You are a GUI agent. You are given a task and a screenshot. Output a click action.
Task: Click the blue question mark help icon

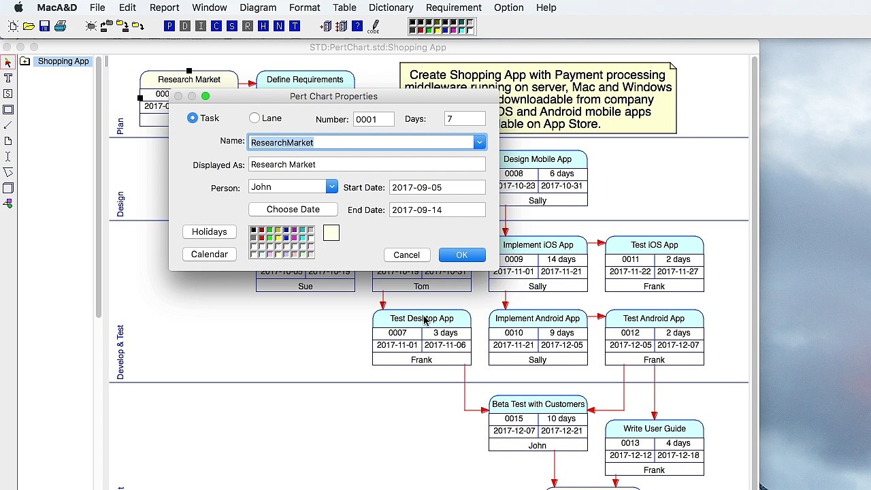click(x=357, y=26)
